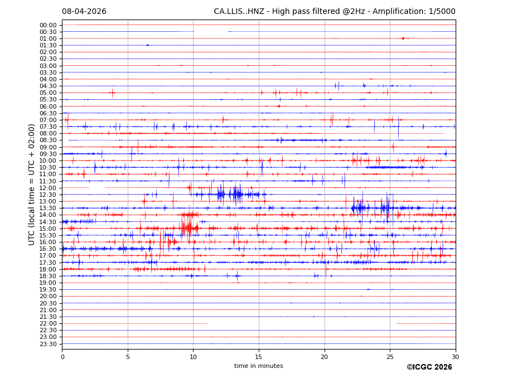Click the date label 08-04-2026
The image size is (517, 388).
84,12
